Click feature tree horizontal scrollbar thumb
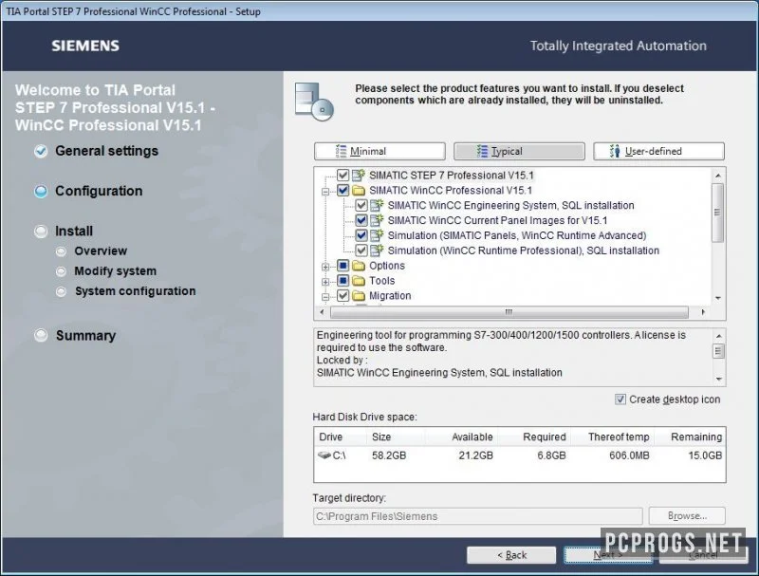Image resolution: width=759 pixels, height=576 pixels. pyautogui.click(x=509, y=312)
